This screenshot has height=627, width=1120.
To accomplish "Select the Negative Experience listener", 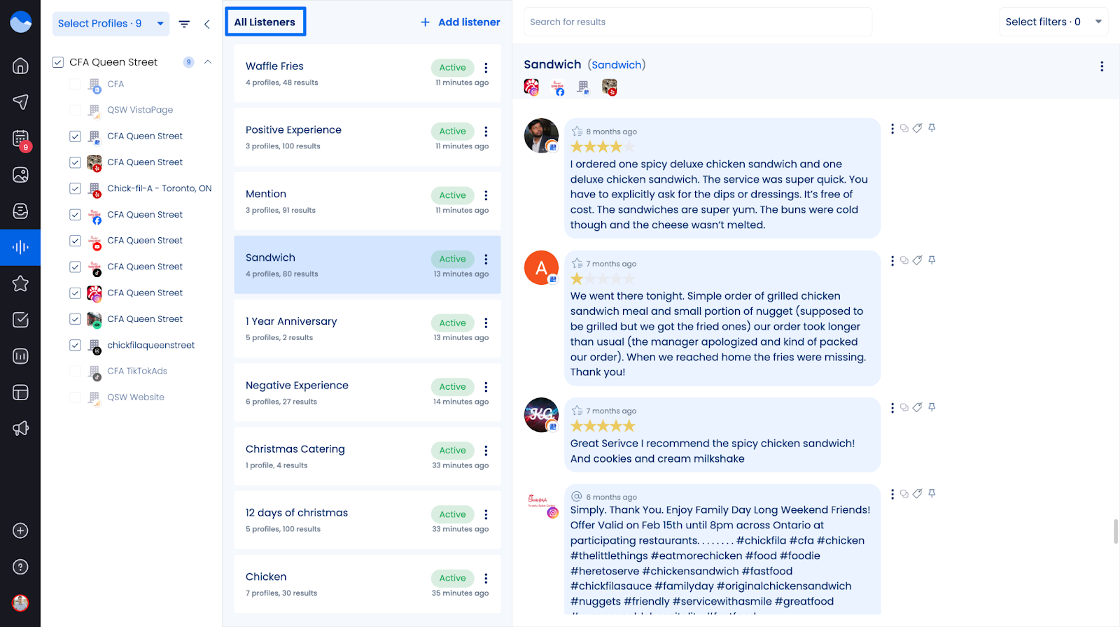I will pyautogui.click(x=367, y=393).
